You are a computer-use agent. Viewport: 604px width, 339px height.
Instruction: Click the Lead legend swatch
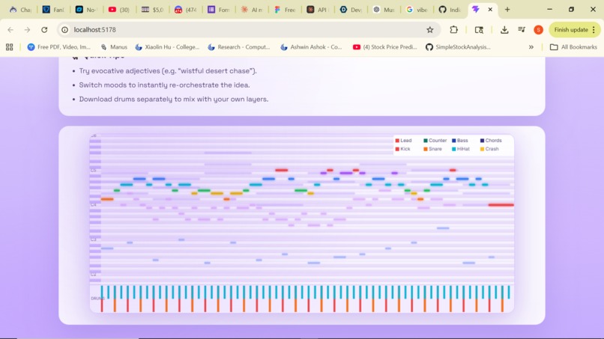click(x=397, y=141)
